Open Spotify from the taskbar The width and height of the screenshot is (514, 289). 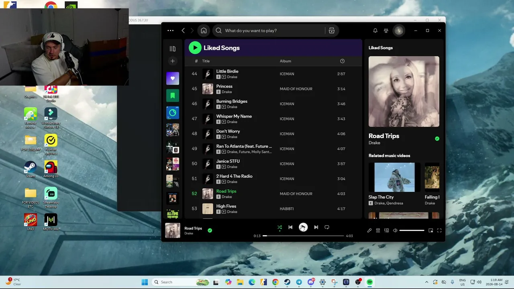click(x=369, y=282)
